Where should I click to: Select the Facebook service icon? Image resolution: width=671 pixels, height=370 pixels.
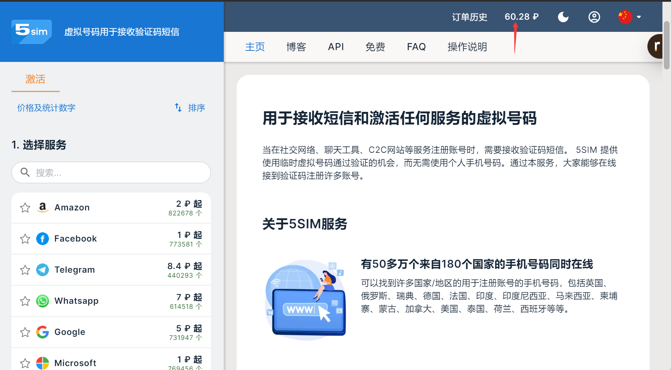(43, 239)
